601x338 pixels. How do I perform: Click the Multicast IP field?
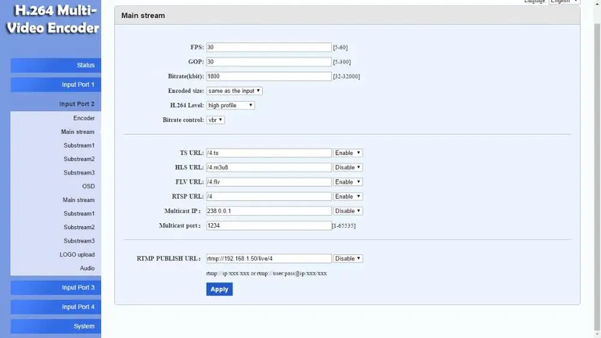(x=269, y=211)
